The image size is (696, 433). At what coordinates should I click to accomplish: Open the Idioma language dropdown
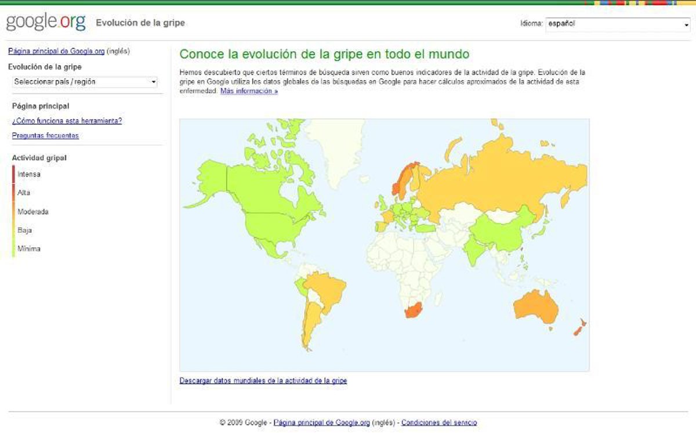tap(617, 24)
